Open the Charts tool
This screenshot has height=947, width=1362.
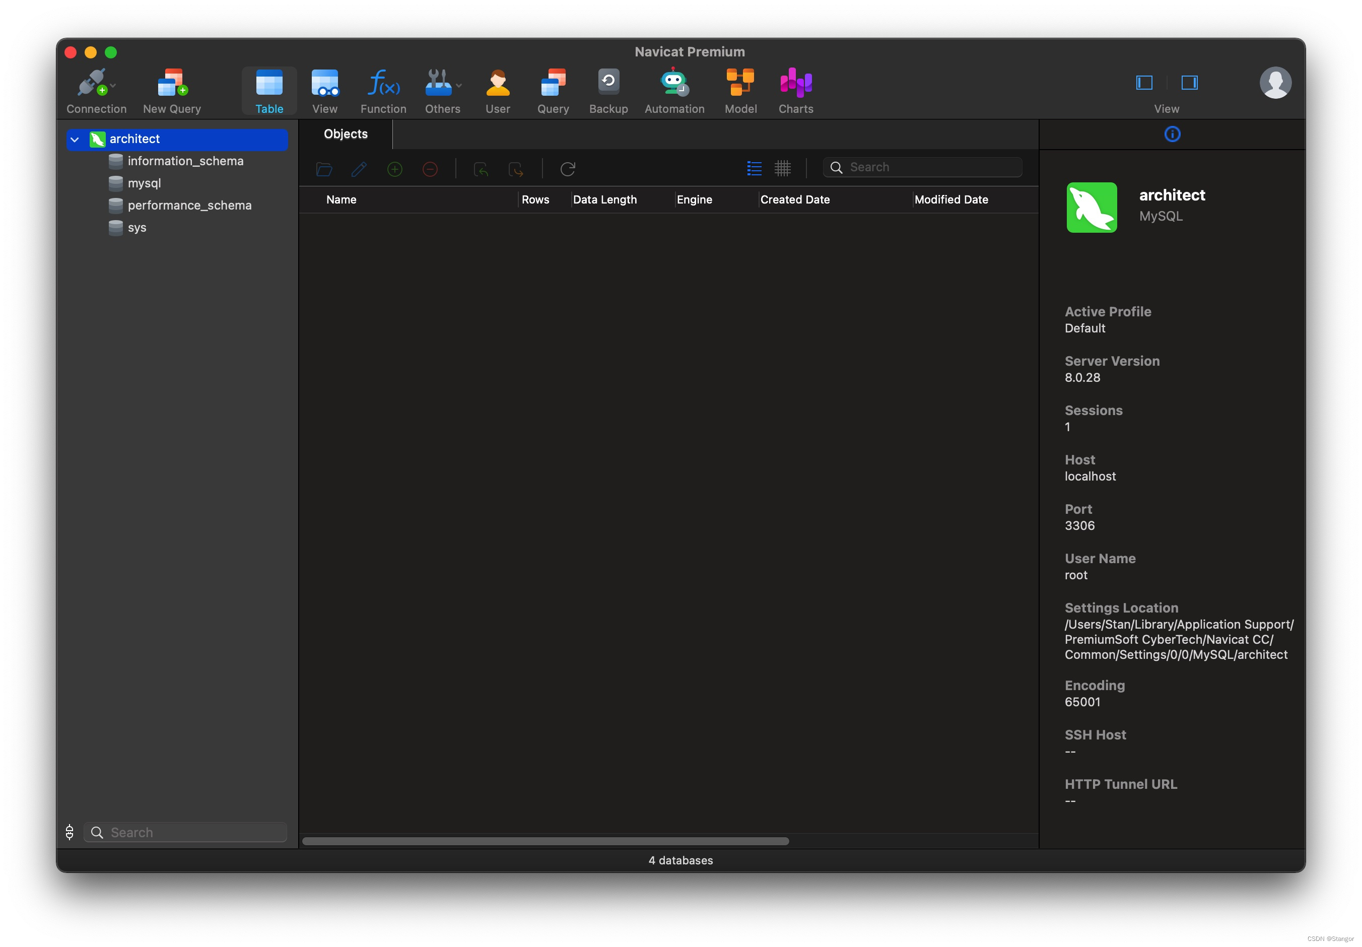(795, 83)
